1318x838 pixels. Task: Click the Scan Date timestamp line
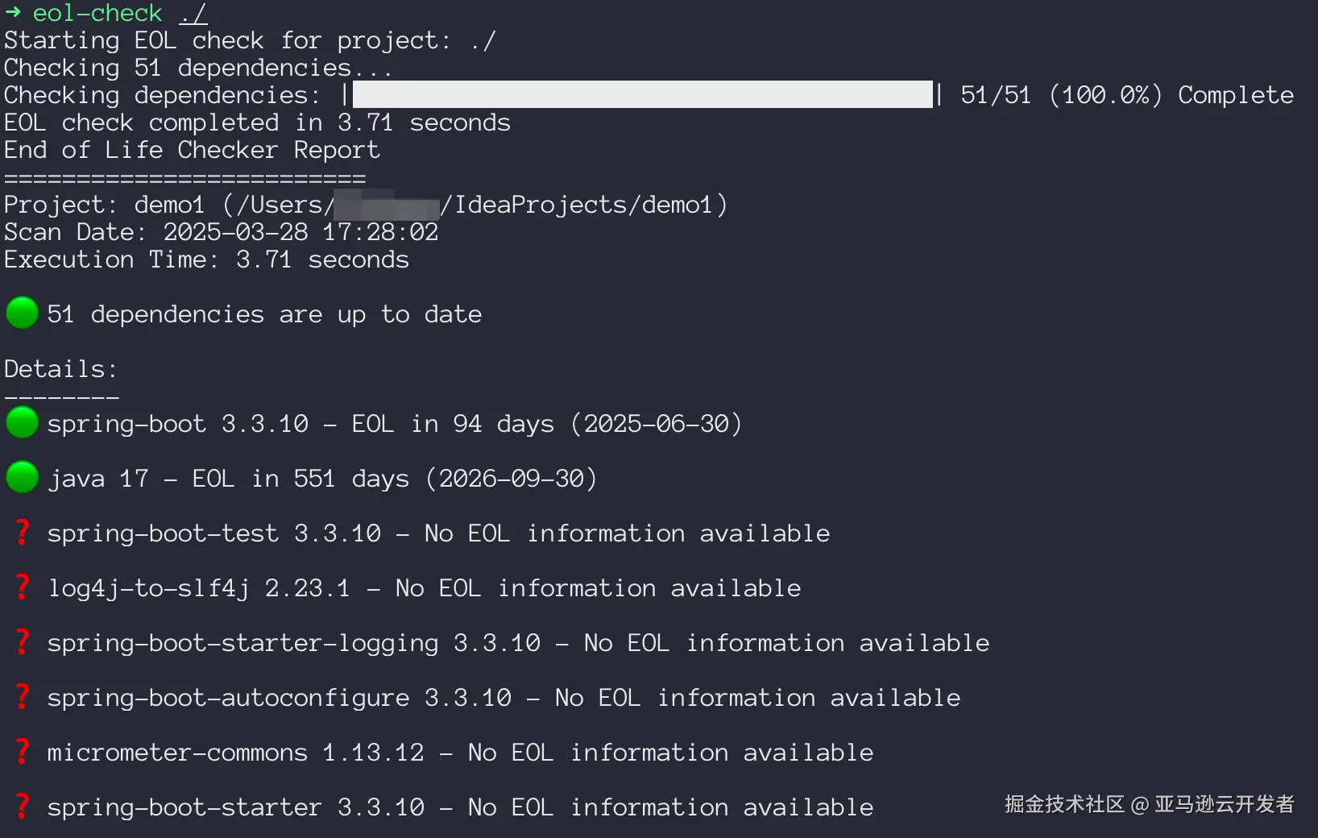click(x=221, y=232)
